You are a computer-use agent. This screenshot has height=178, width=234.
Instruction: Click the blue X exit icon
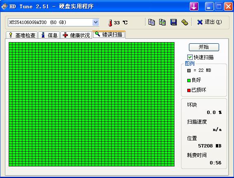point(200,22)
